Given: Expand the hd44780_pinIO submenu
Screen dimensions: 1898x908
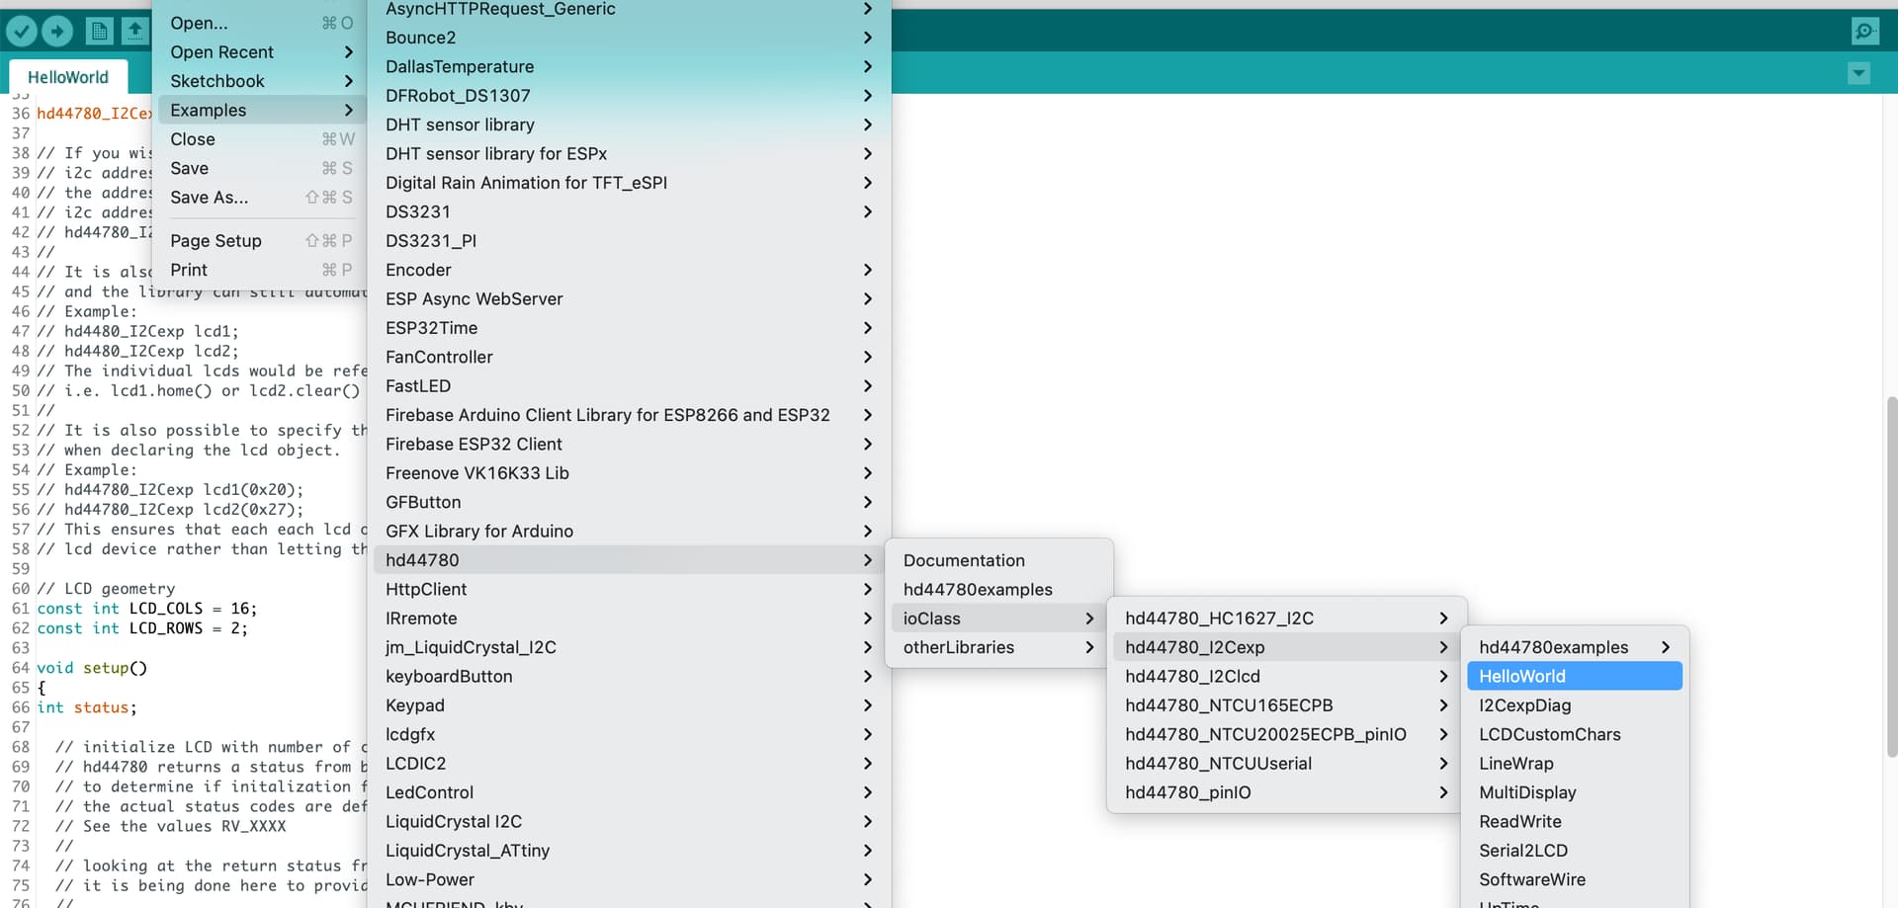Looking at the screenshot, I should (1287, 792).
